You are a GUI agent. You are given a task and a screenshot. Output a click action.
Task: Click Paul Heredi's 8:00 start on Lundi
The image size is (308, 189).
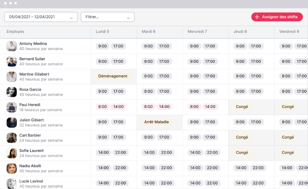pyautogui.click(x=103, y=107)
